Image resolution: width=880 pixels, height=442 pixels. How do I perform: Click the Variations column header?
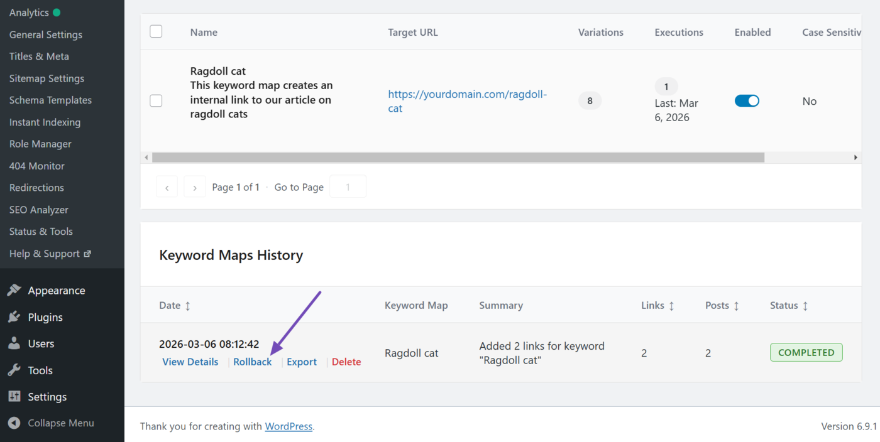[601, 32]
